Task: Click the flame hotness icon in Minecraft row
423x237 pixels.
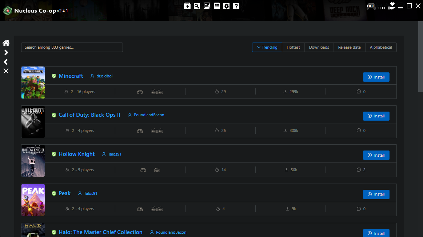Action: coord(217,92)
